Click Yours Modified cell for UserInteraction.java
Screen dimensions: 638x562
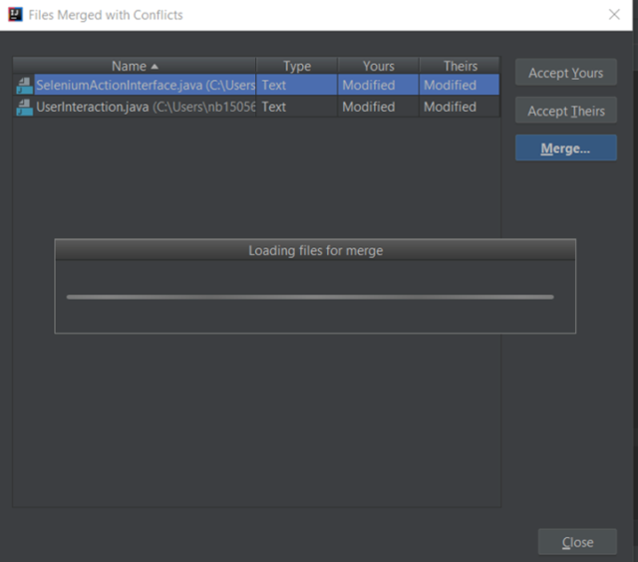[378, 107]
